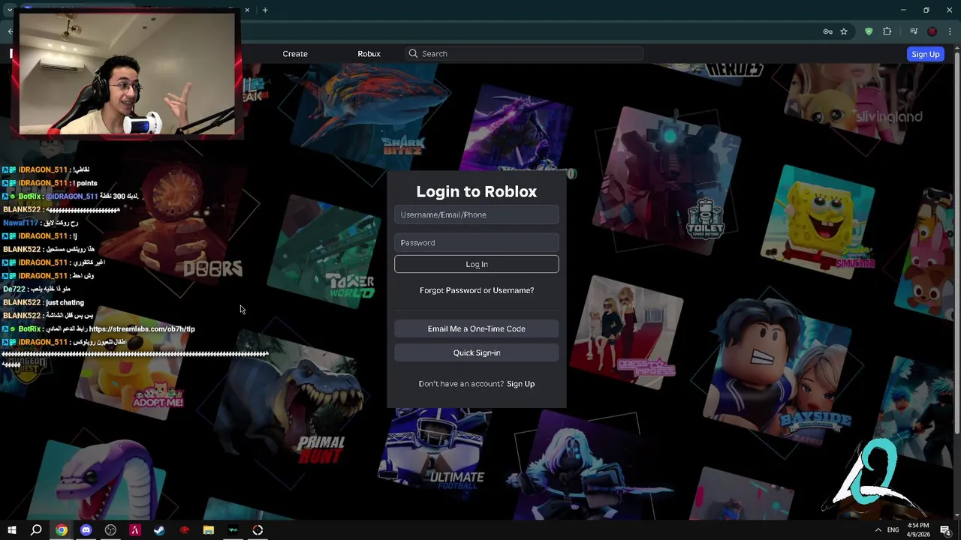Open the Windows Start menu
The image size is (961, 540).
click(12, 530)
